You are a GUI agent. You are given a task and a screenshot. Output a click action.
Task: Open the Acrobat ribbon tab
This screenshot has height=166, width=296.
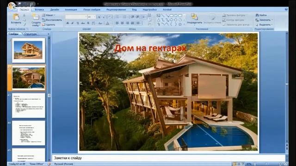click(167, 9)
